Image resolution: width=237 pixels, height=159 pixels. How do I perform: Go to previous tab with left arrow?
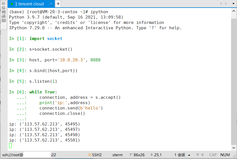point(221,4)
